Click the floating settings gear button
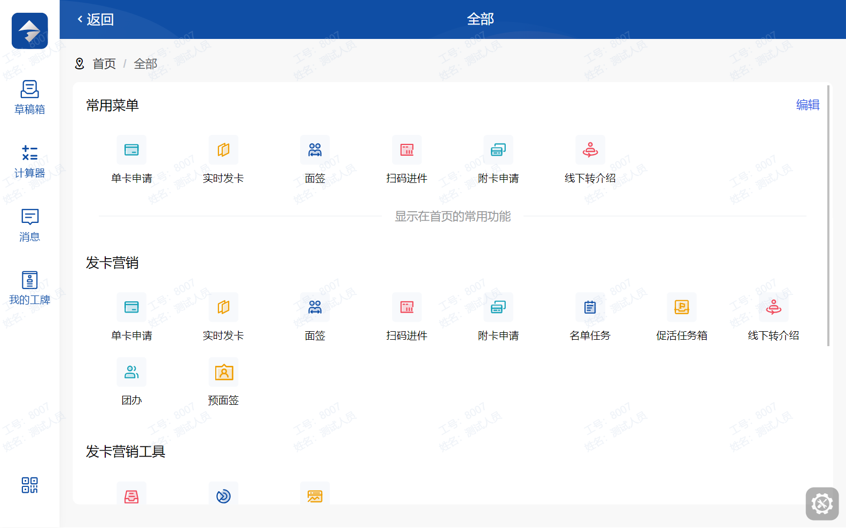 (822, 503)
